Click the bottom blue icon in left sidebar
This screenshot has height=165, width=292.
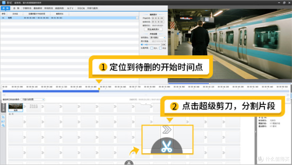click(3, 125)
